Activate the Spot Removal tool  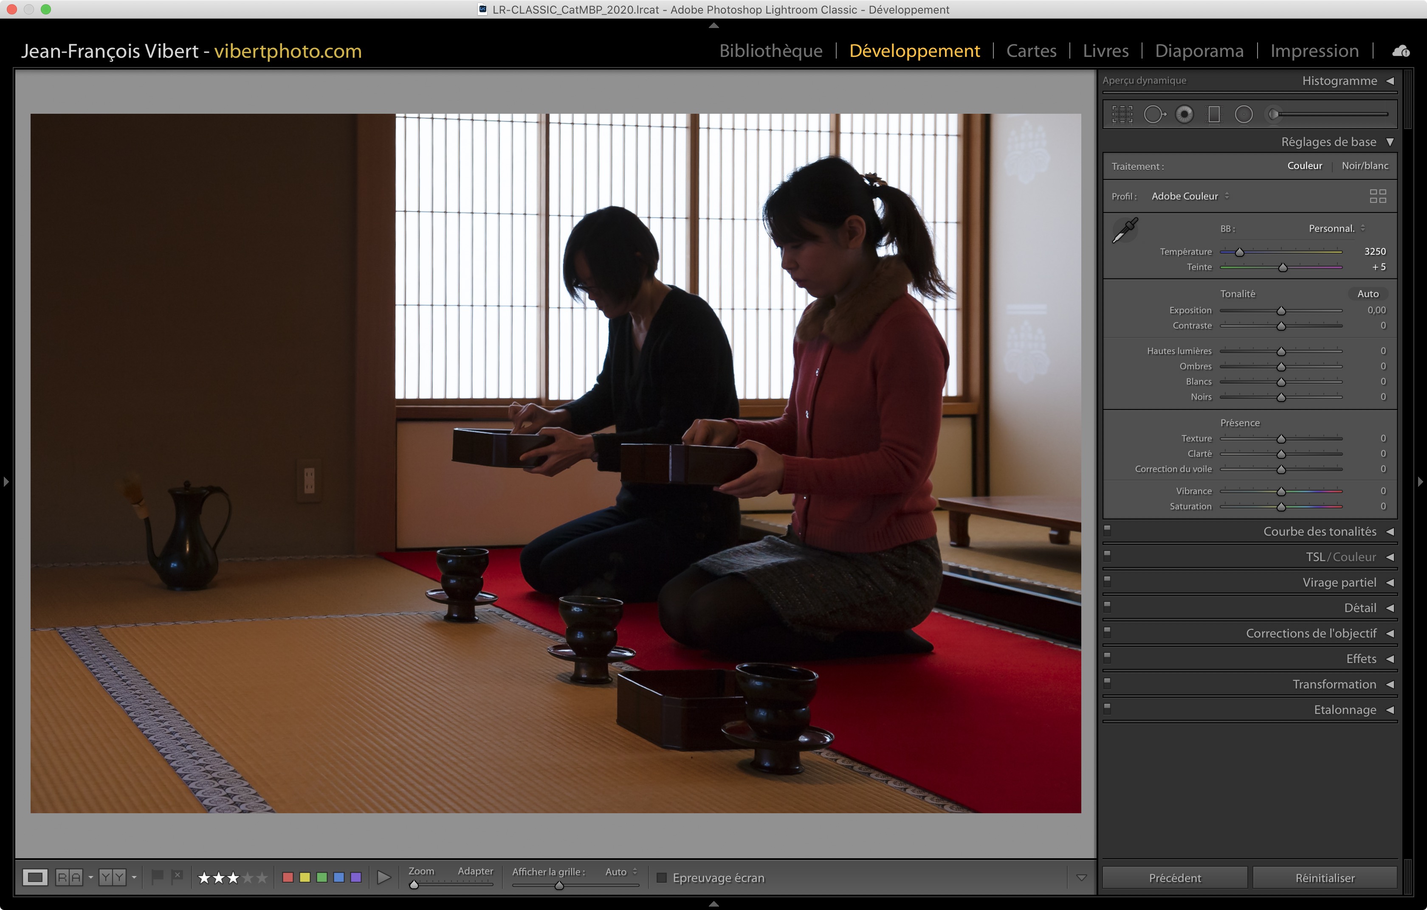click(x=1154, y=114)
